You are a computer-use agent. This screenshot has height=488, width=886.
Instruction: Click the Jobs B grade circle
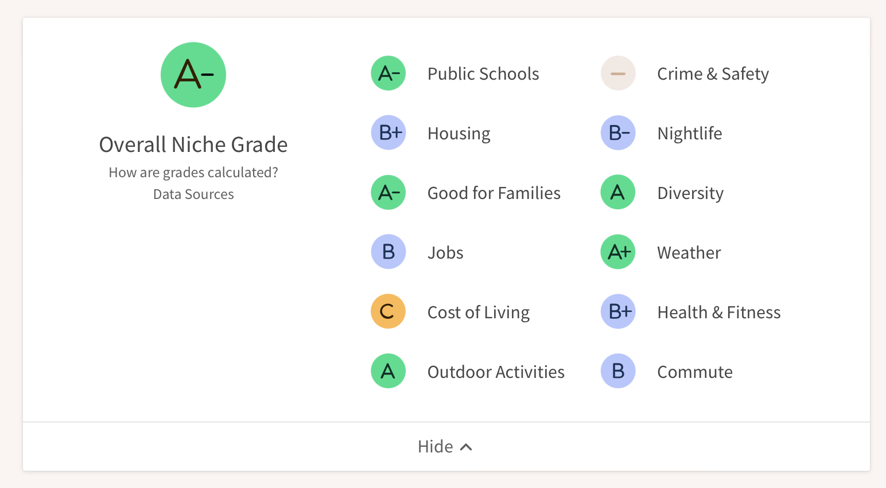point(388,252)
